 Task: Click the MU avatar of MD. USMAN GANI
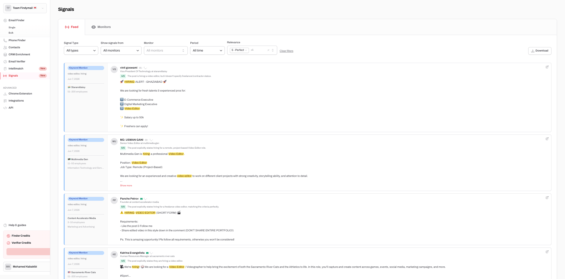click(114, 141)
